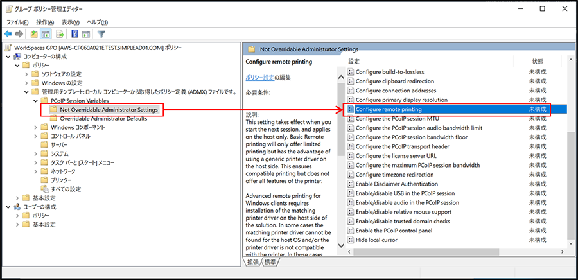
Task: Open the 表示(V) menu
Action: coord(71,22)
